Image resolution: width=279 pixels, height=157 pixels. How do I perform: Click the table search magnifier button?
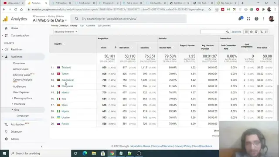pyautogui.click(x=228, y=32)
